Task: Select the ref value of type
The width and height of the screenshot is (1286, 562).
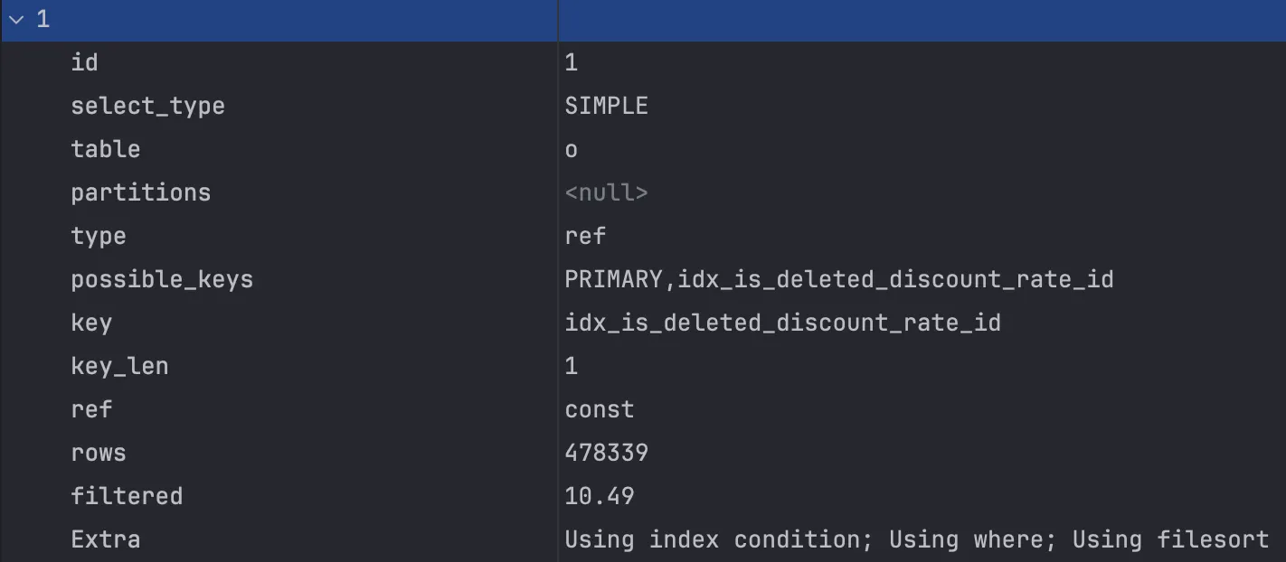Action: tap(585, 236)
